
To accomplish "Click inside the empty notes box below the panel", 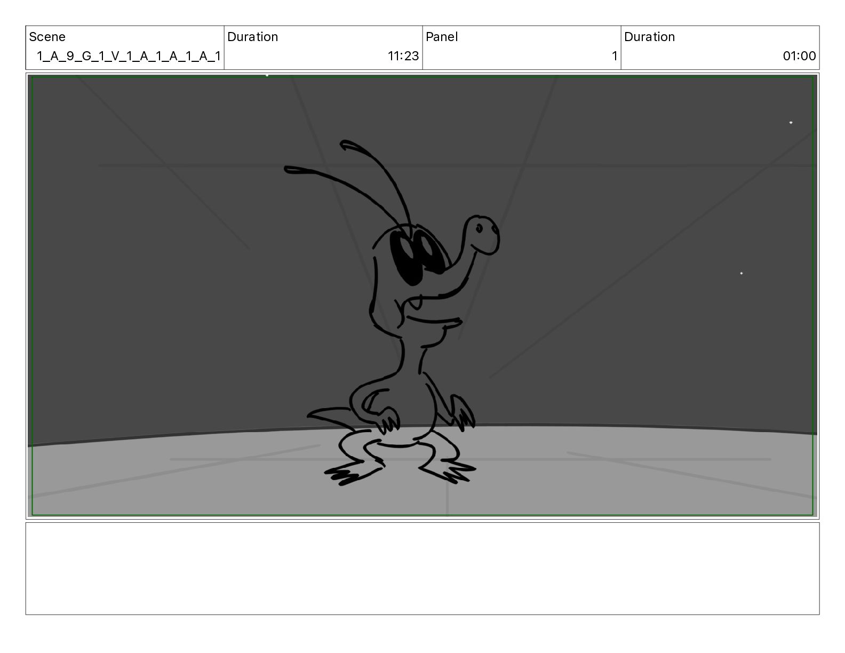I will [x=422, y=568].
